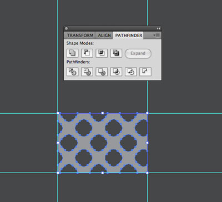
Task: Apply the Unite shape mode
Action: (72, 53)
